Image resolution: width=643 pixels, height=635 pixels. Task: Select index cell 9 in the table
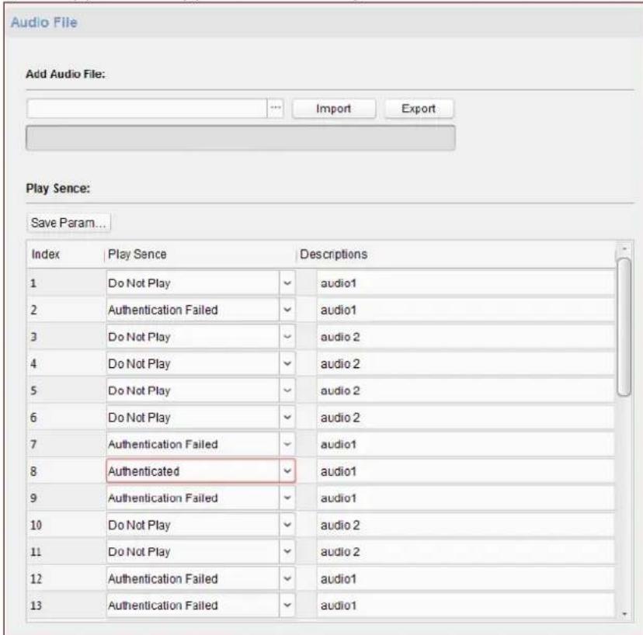(66, 498)
